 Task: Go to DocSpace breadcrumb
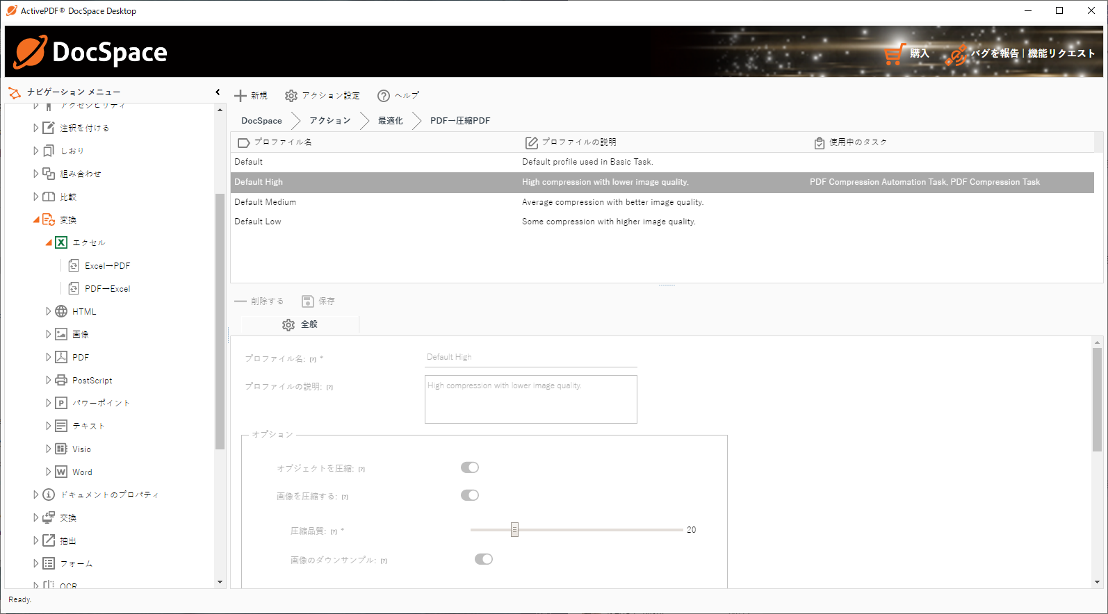(x=261, y=121)
